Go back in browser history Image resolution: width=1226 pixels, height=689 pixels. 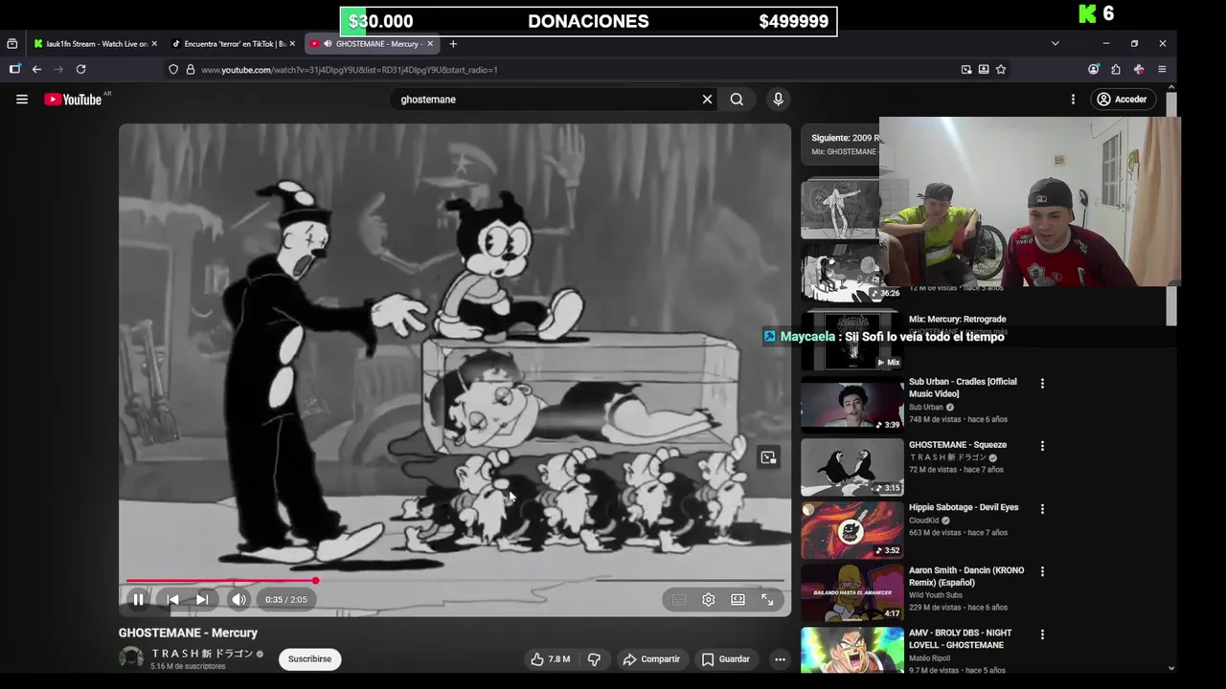(x=36, y=69)
